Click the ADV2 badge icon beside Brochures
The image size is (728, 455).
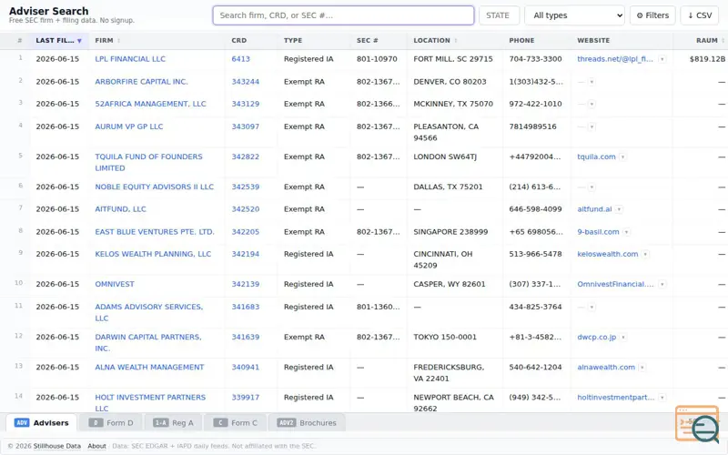(286, 422)
